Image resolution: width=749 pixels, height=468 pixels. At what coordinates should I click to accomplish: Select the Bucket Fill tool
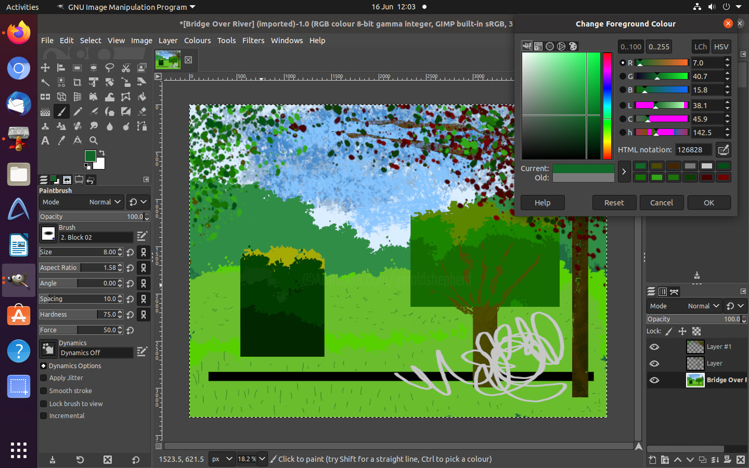(142, 97)
